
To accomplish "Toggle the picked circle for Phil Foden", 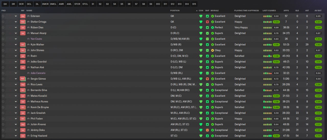I will pos(3,119).
